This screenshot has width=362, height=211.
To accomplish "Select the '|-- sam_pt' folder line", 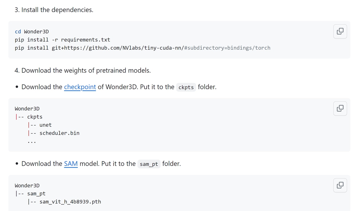I will [30, 194].
